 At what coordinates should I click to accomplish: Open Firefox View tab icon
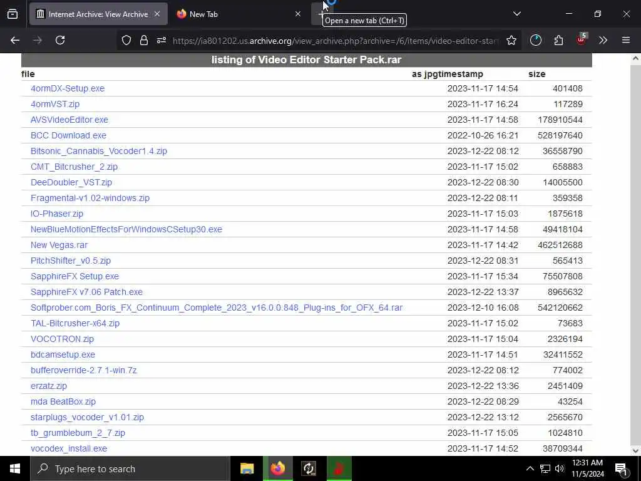13,14
